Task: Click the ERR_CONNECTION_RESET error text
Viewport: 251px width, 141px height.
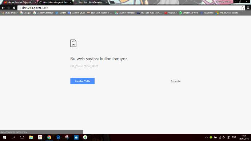Action: [84, 67]
